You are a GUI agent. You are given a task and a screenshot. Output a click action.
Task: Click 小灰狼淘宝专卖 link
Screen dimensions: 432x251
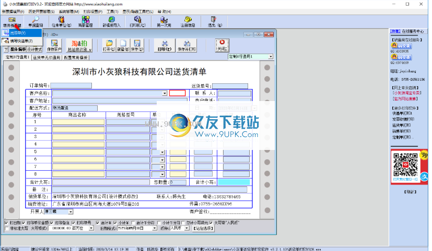tap(407, 93)
